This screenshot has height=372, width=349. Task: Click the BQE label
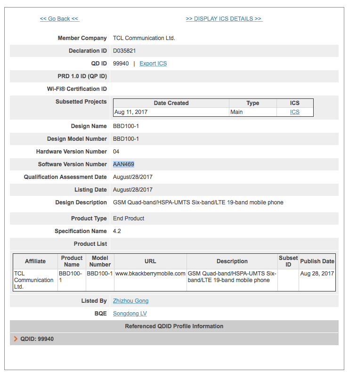pos(101,314)
